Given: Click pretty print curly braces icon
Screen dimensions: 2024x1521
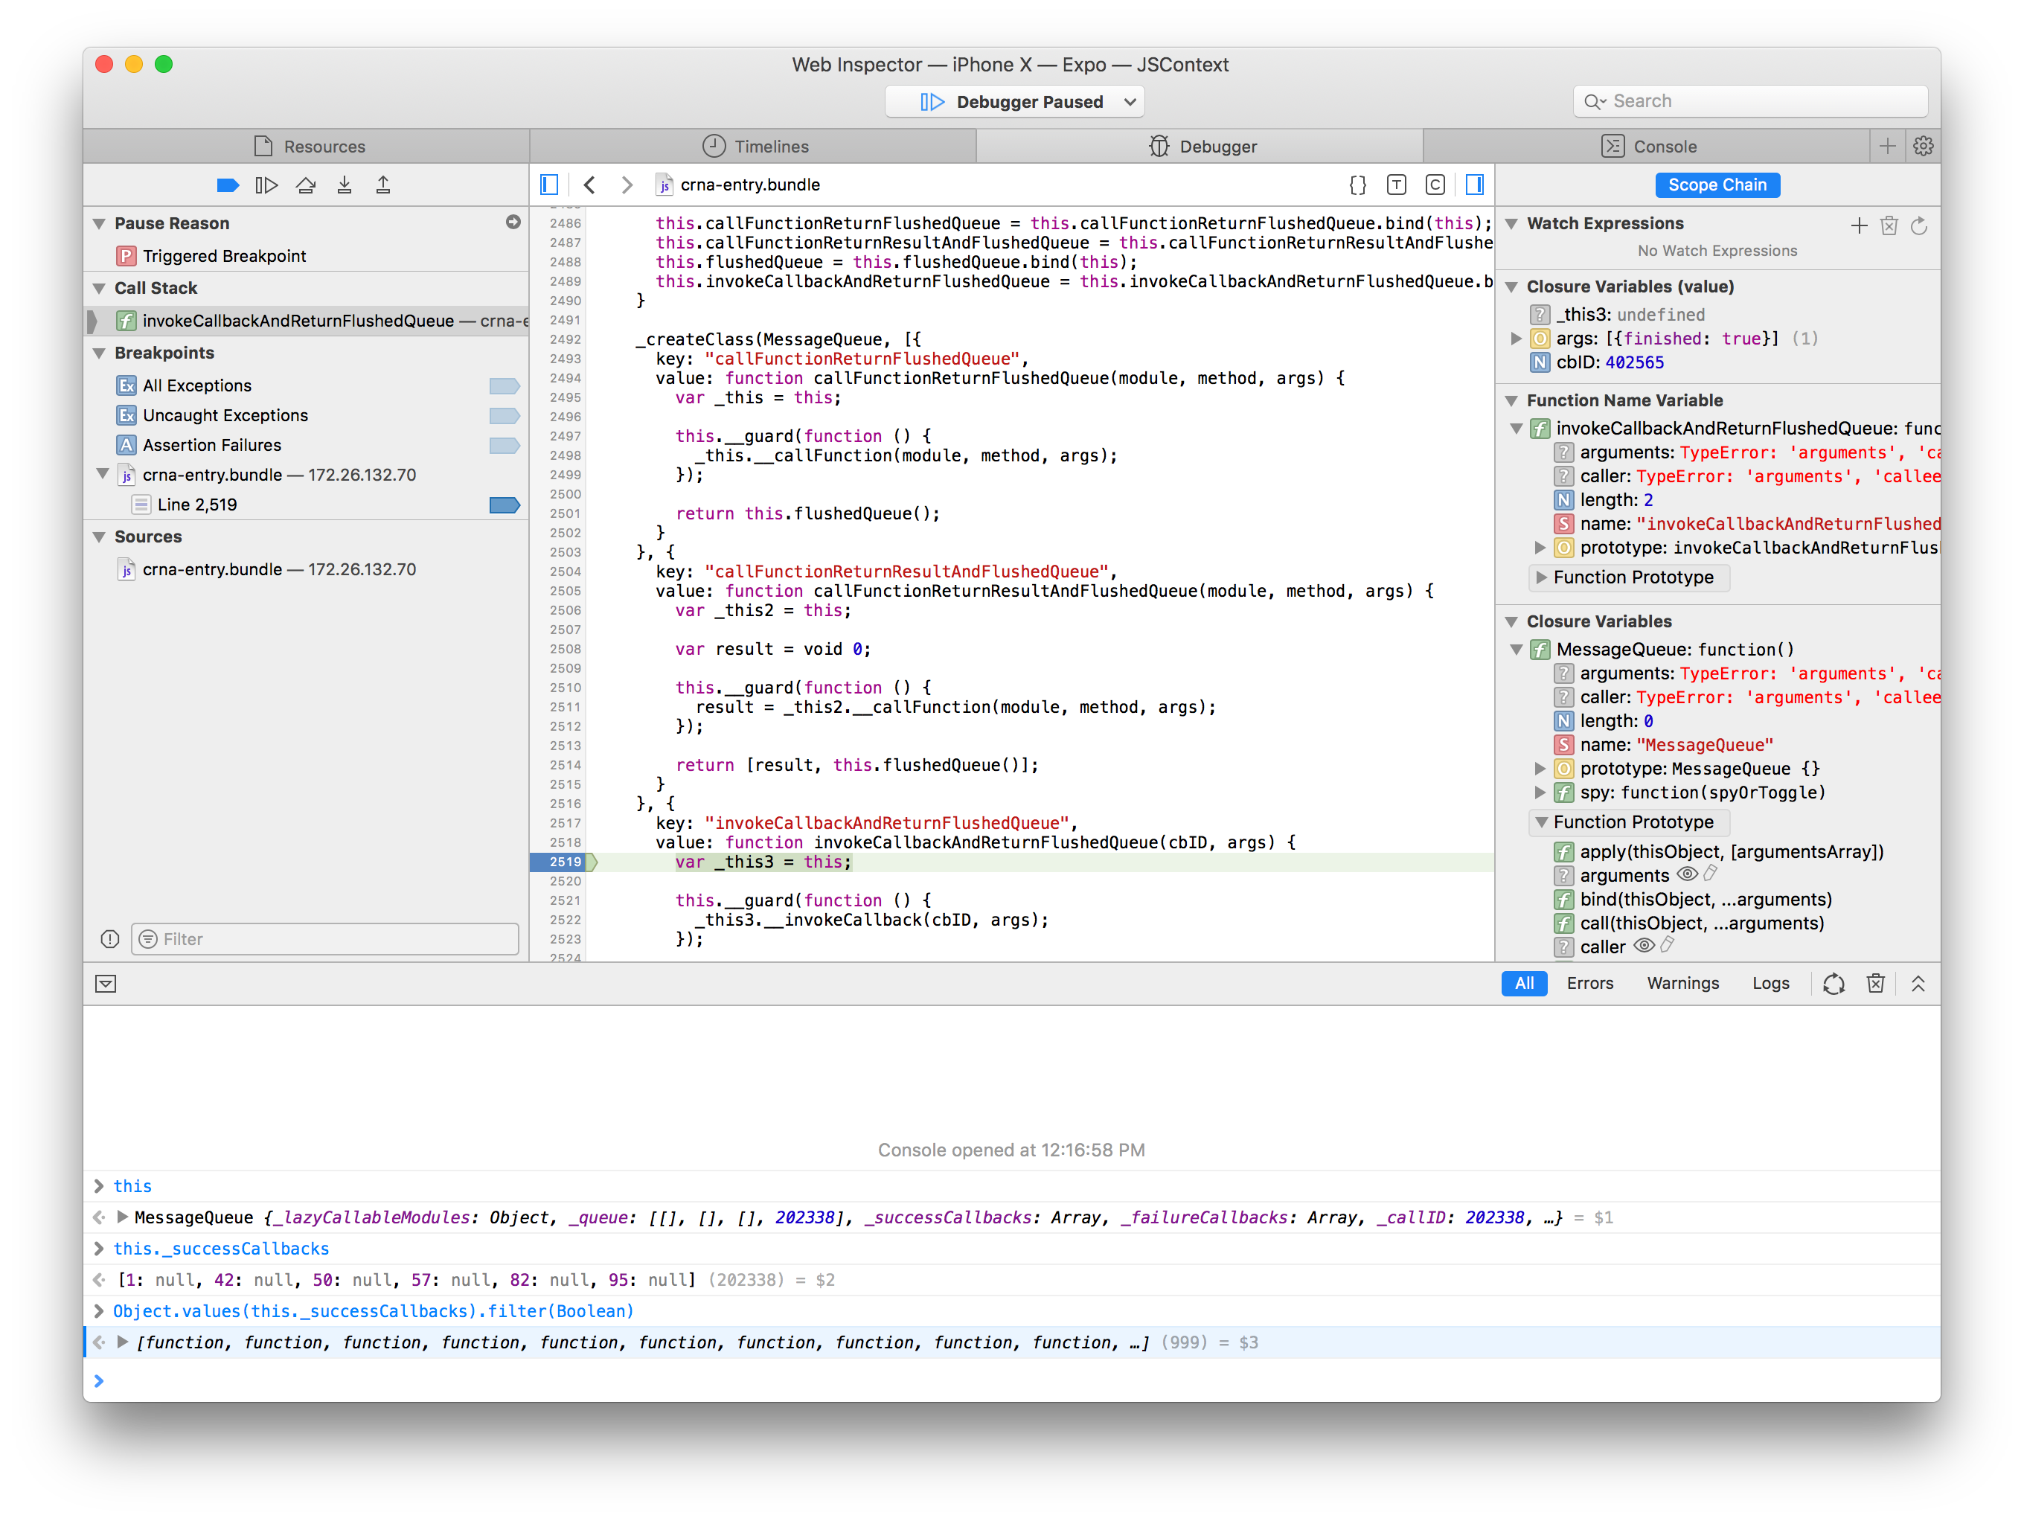Looking at the screenshot, I should [x=1357, y=185].
